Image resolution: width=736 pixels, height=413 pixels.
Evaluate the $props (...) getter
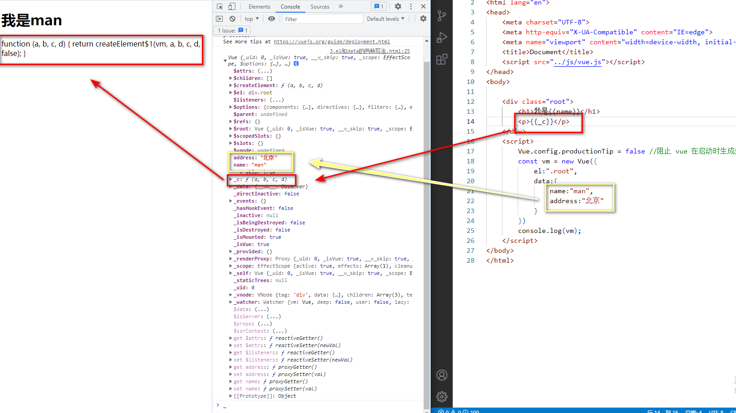[265, 324]
